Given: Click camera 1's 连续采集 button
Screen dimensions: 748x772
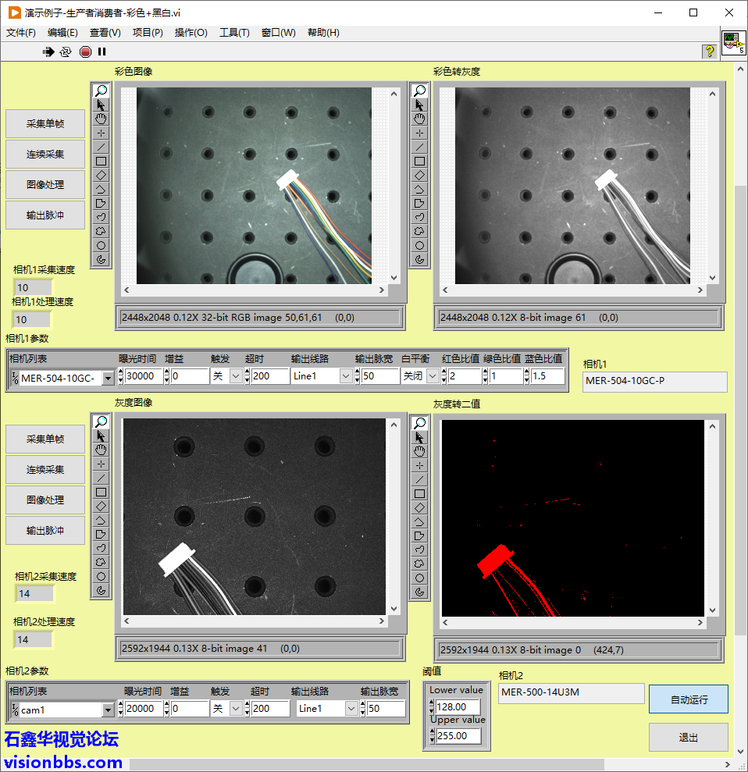Looking at the screenshot, I should click(45, 155).
